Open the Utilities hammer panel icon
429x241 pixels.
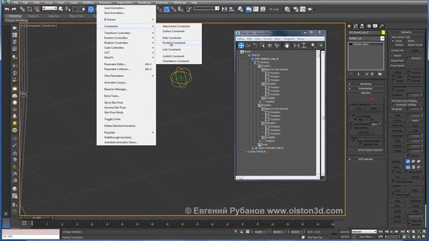[x=381, y=26]
